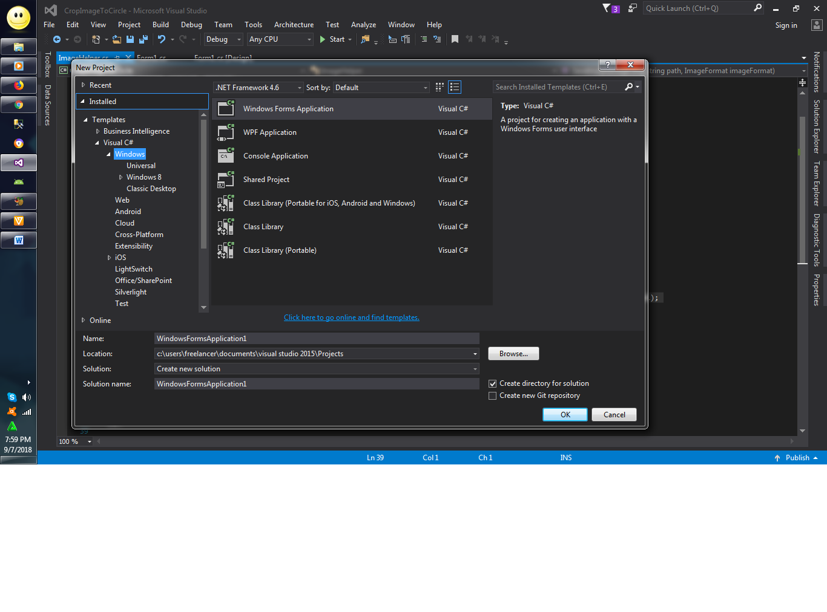Open the .NET Framework version dropdown

(x=259, y=88)
